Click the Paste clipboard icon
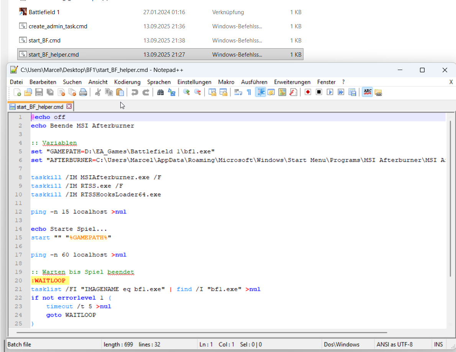Viewport: 456px width, 352px height. pos(120,92)
